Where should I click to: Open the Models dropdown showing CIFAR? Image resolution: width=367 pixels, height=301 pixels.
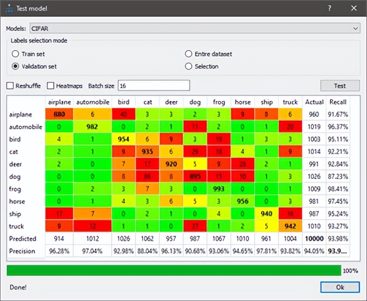(x=193, y=28)
